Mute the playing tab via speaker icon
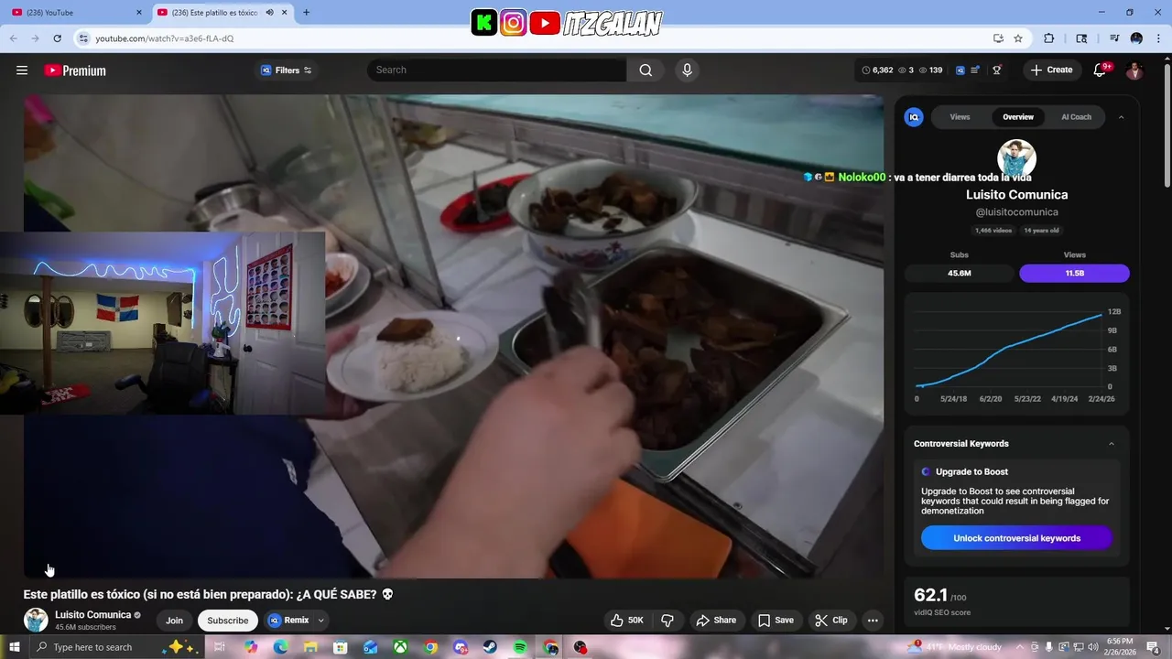Screen dimensions: 1172x659 point(269,13)
